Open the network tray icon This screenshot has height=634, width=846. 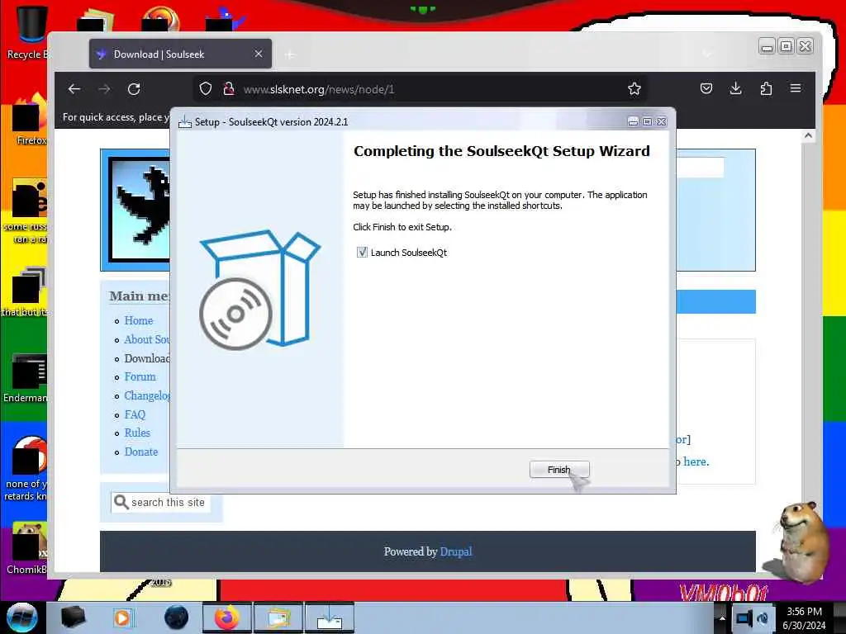coord(744,617)
